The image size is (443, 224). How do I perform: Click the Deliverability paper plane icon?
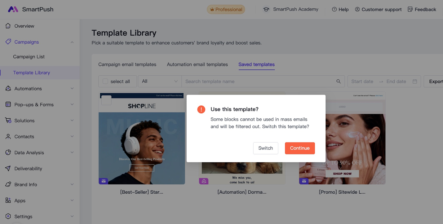[8, 168]
